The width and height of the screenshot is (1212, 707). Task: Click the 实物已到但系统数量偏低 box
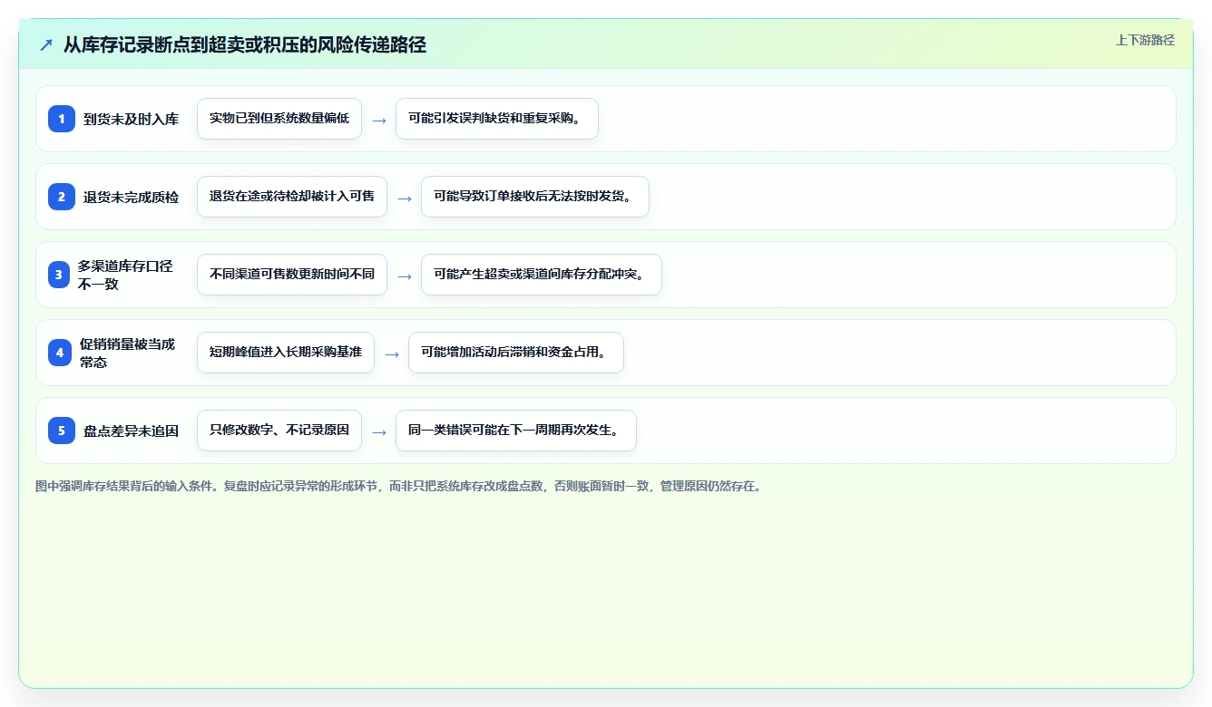pyautogui.click(x=279, y=119)
